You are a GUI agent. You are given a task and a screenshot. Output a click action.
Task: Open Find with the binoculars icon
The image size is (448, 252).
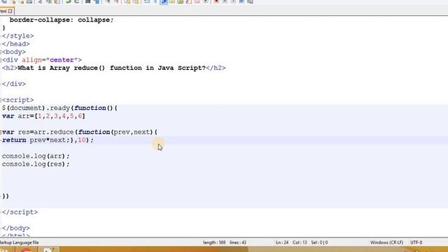[x=88, y=1]
